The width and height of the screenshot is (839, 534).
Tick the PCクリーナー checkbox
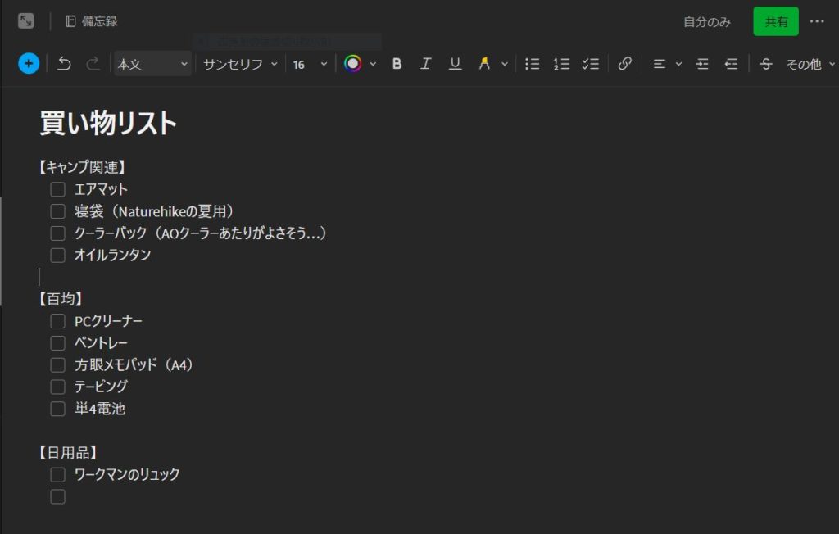tap(57, 321)
